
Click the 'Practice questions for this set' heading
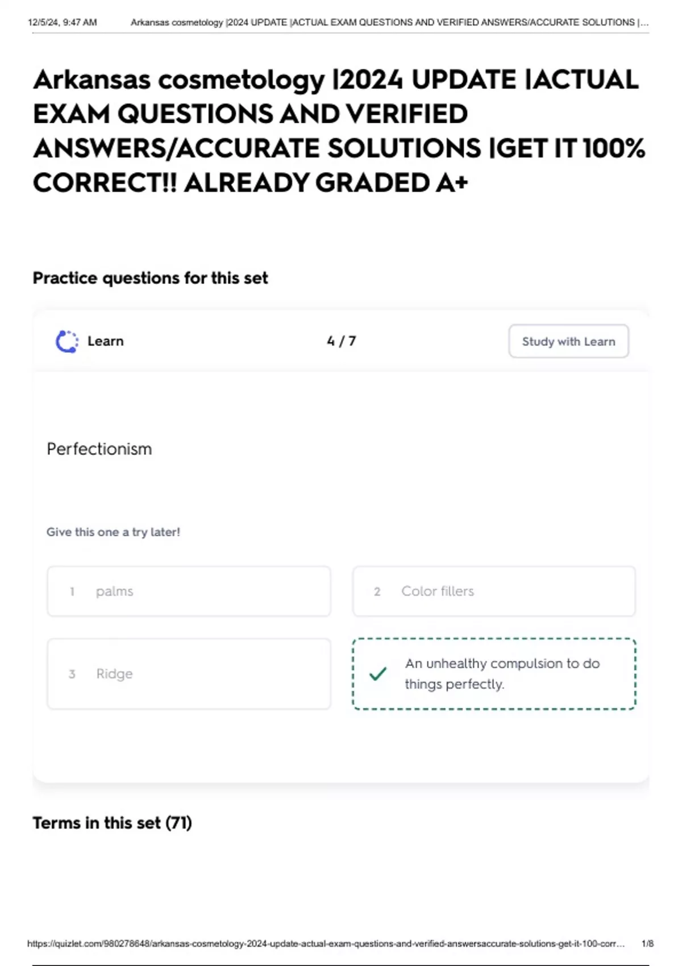[150, 278]
